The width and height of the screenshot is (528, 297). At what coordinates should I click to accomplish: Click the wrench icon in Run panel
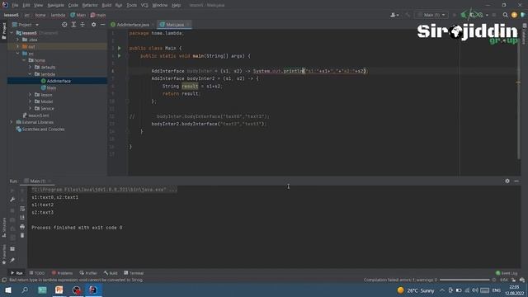click(12, 200)
